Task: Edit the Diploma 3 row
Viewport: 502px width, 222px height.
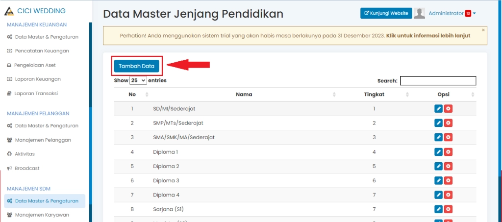Action: click(x=439, y=180)
